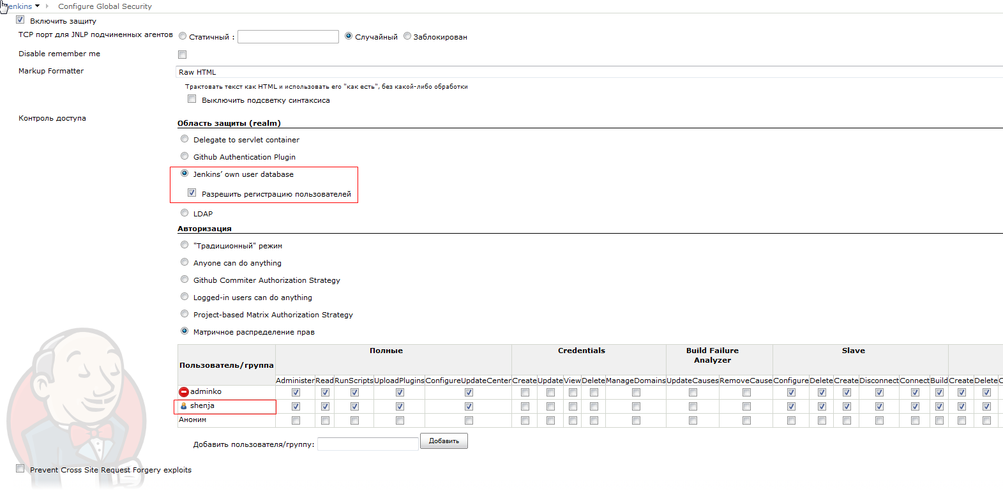Toggle UploadPlugins permission for adminko
This screenshot has height=491, width=1003.
pyautogui.click(x=400, y=393)
